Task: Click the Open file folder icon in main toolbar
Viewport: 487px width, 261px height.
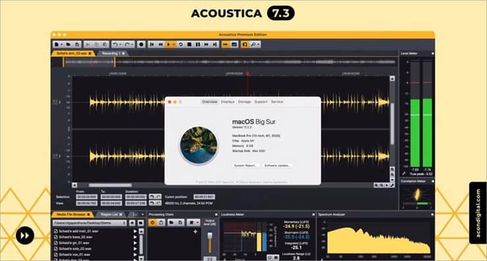Action: coord(68,45)
